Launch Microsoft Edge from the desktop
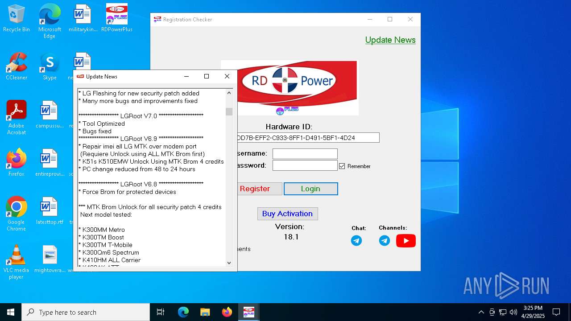The image size is (571, 321). (x=50, y=21)
